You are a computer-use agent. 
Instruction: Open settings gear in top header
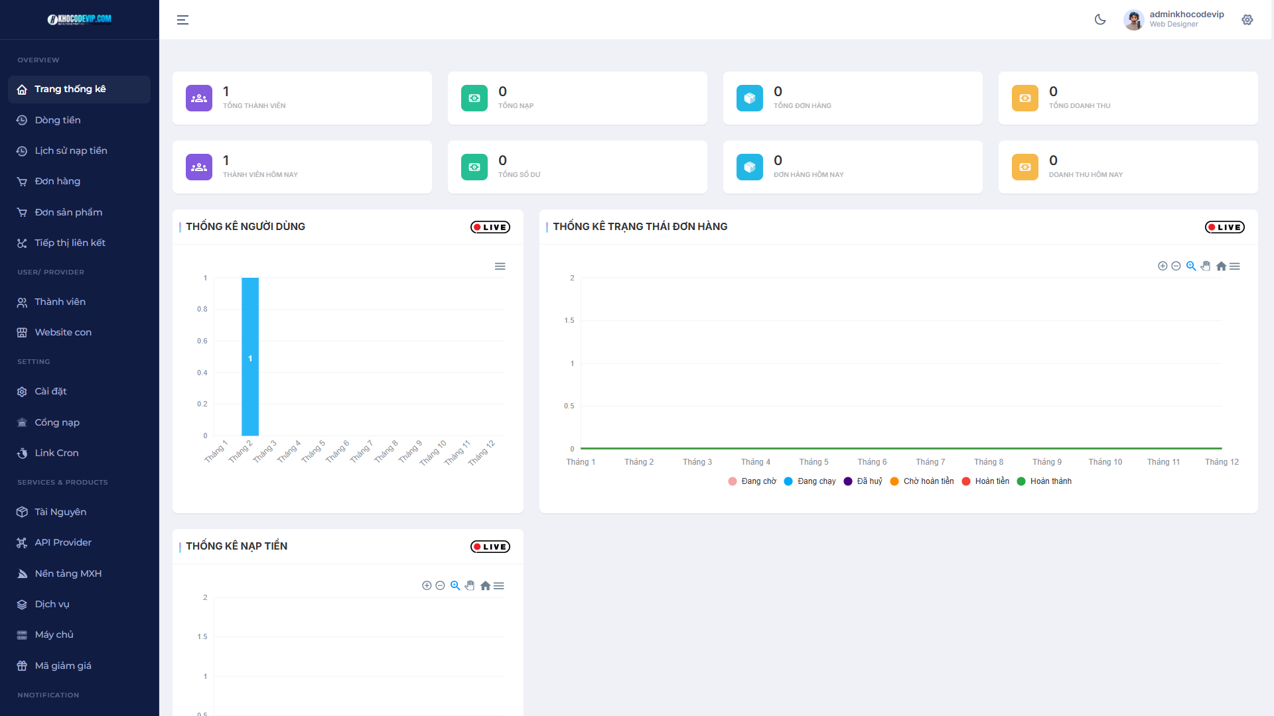pyautogui.click(x=1247, y=20)
